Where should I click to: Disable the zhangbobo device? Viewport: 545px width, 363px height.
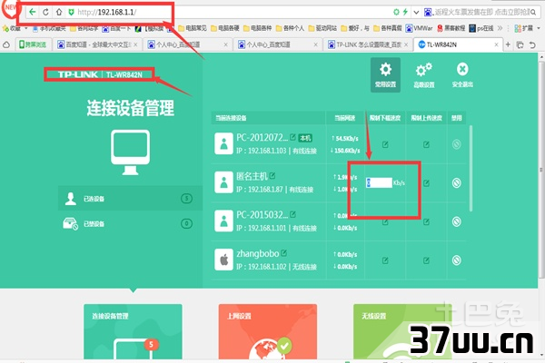click(x=456, y=260)
